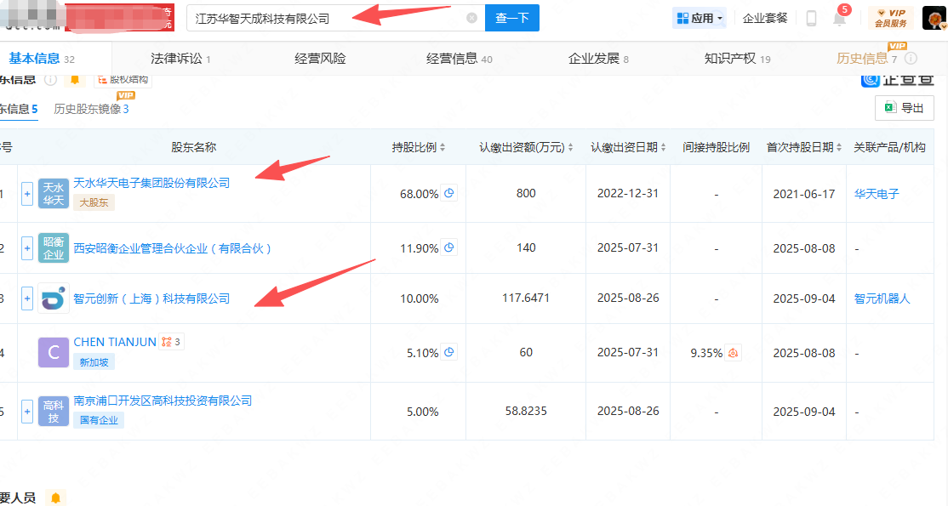Open 11.90% shareholding pie chart icon
Image resolution: width=948 pixels, height=506 pixels.
449,247
